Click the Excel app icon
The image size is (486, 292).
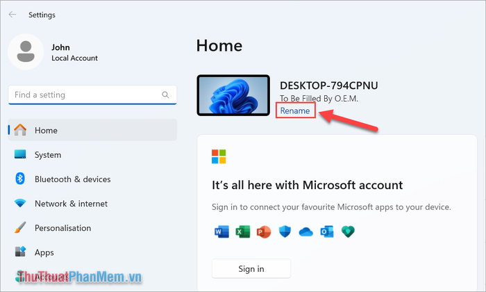(242, 231)
